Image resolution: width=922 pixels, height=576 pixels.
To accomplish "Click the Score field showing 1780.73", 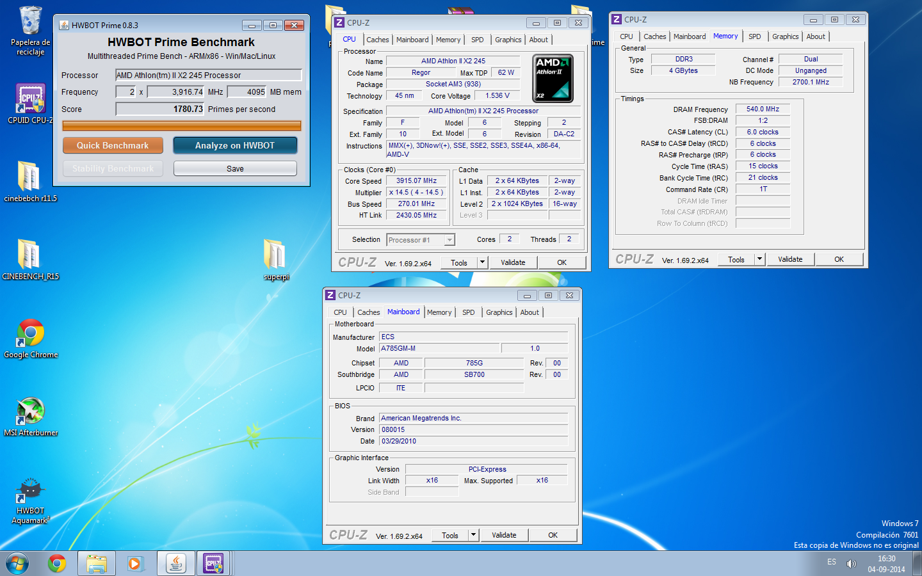I will 160,109.
